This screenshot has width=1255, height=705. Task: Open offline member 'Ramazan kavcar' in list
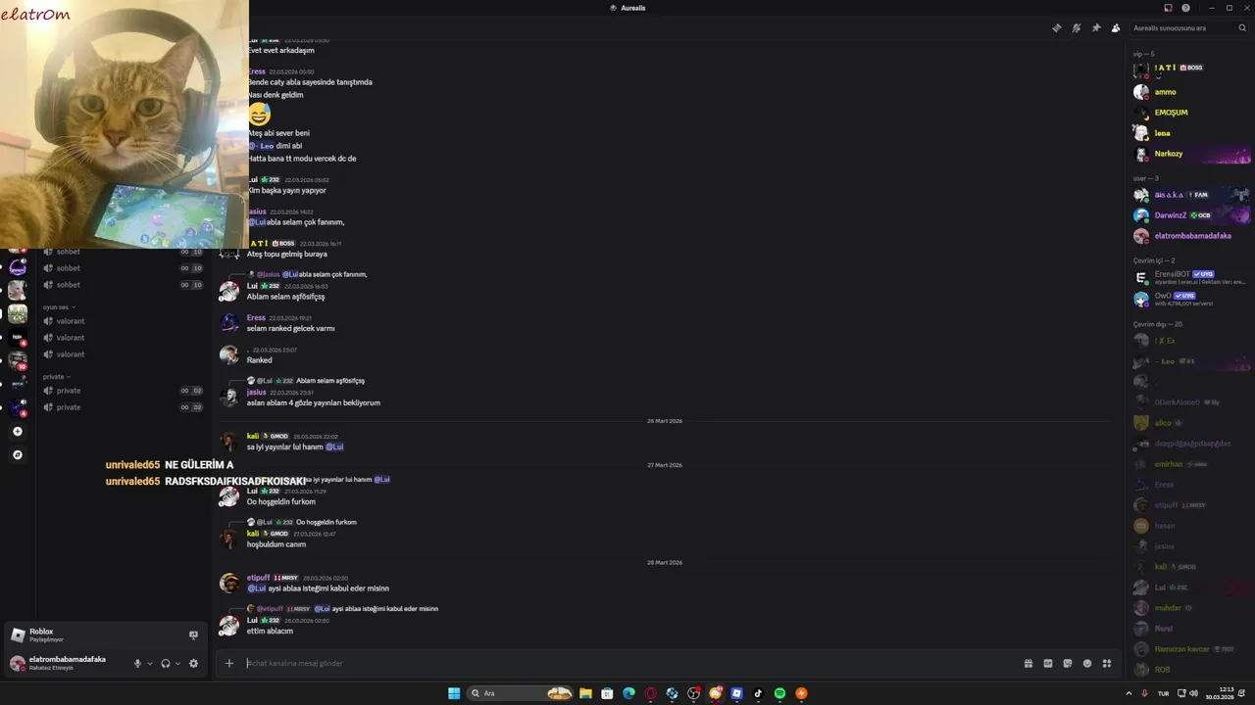(x=1191, y=649)
